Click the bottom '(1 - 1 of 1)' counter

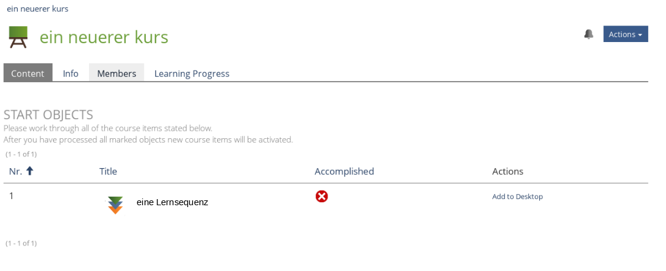21,243
